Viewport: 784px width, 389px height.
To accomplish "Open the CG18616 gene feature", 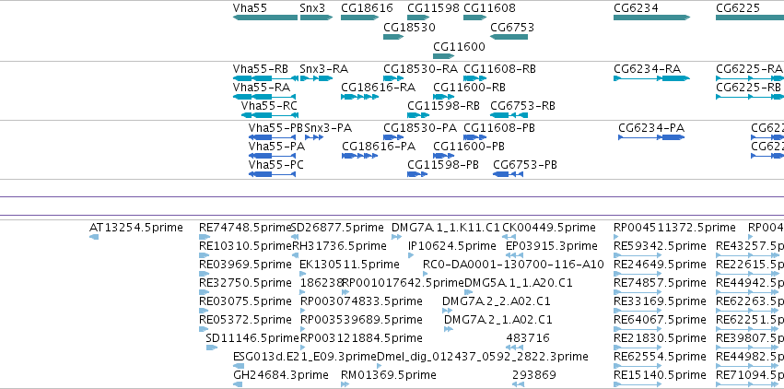I will pos(359,18).
